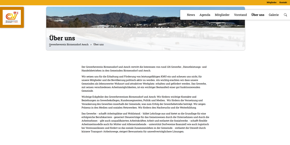Click the Gewerbeverein logo

click(12, 17)
